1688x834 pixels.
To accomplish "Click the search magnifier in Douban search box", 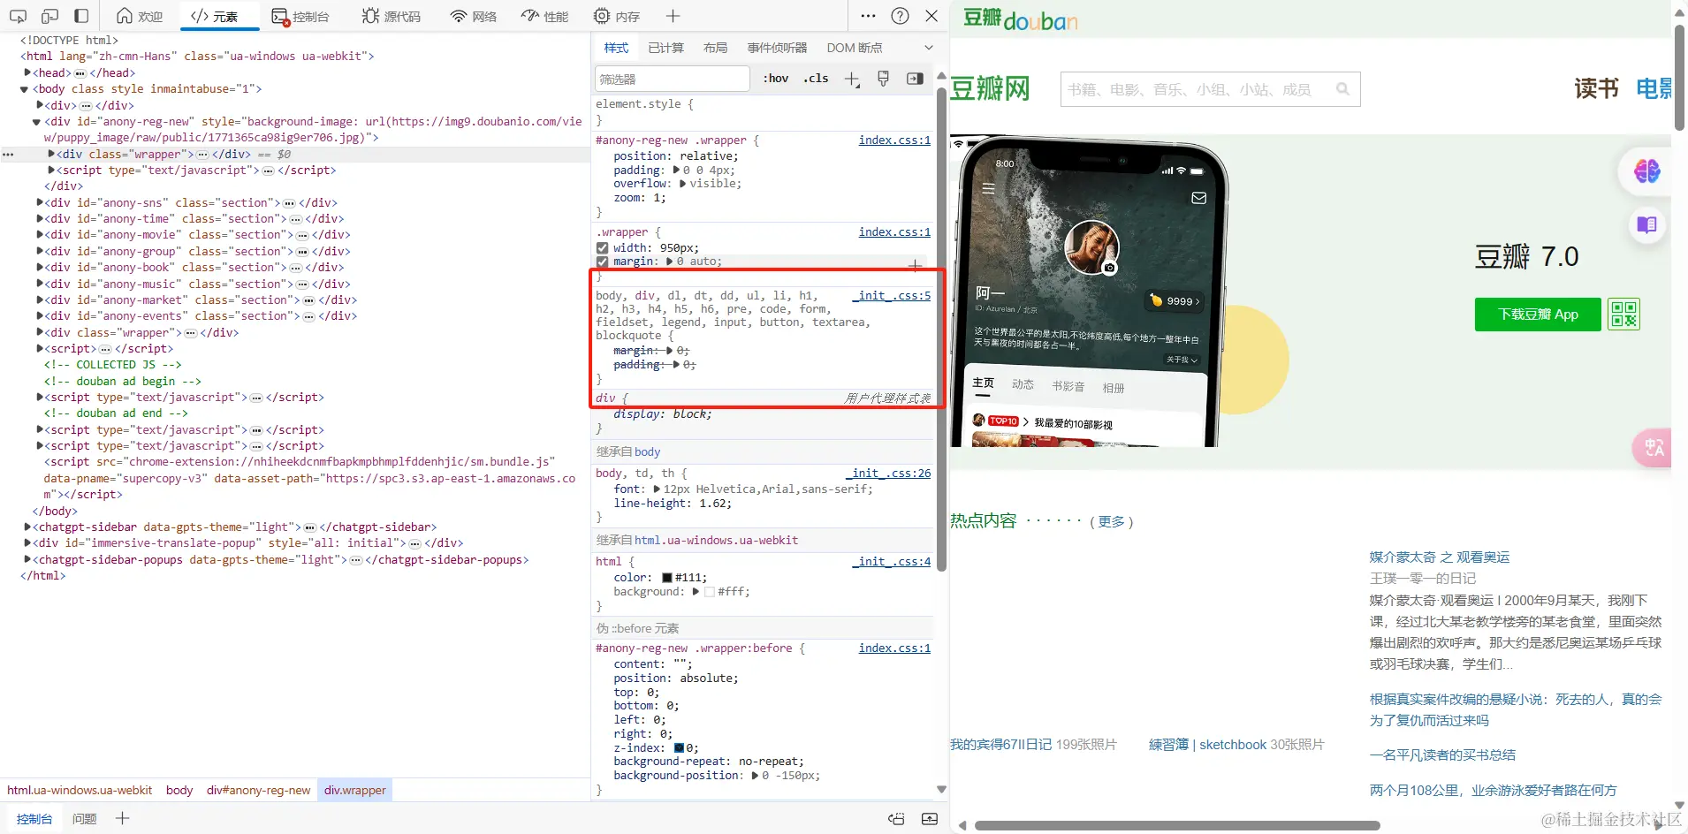I will click(x=1342, y=89).
